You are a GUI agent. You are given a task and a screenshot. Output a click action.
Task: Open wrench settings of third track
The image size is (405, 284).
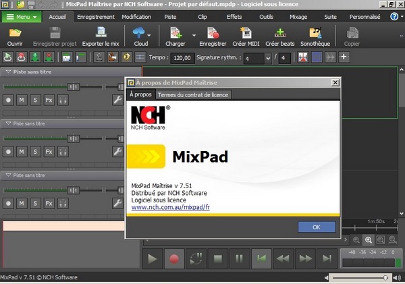pyautogui.click(x=117, y=204)
